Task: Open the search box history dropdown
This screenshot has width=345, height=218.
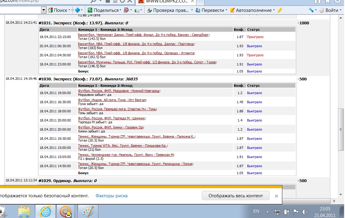Action: coord(44,10)
